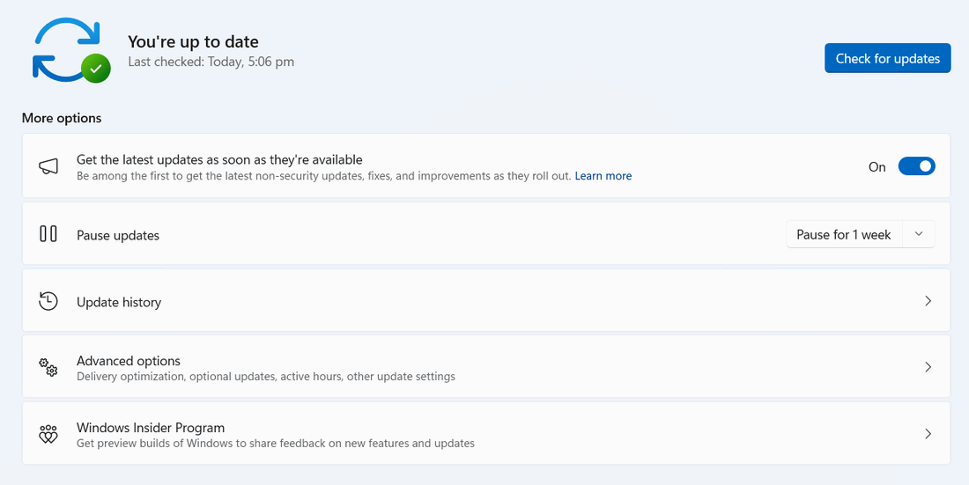Open Windows Insider Program via its chevron

click(x=928, y=434)
